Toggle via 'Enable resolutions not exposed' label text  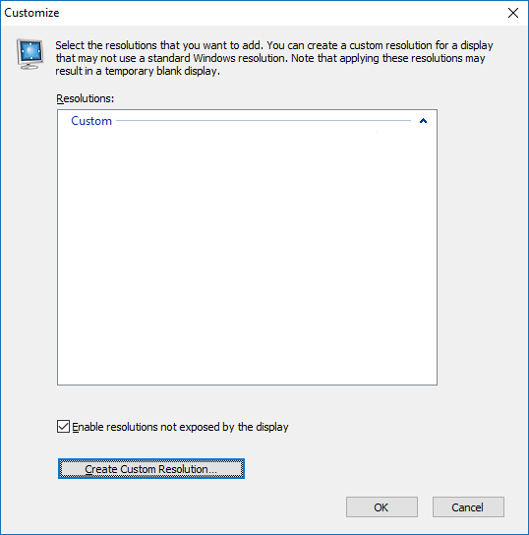[x=180, y=427]
